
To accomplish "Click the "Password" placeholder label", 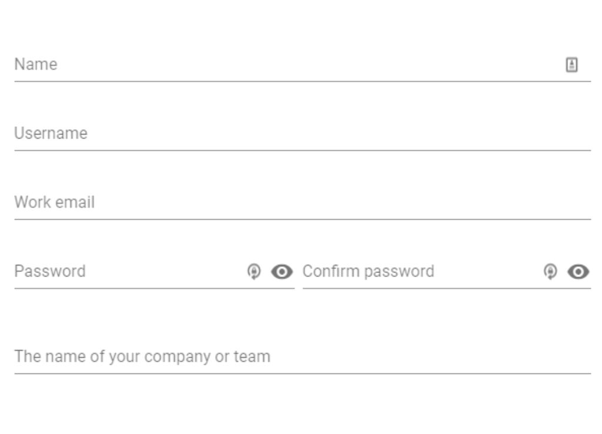I will (50, 271).
